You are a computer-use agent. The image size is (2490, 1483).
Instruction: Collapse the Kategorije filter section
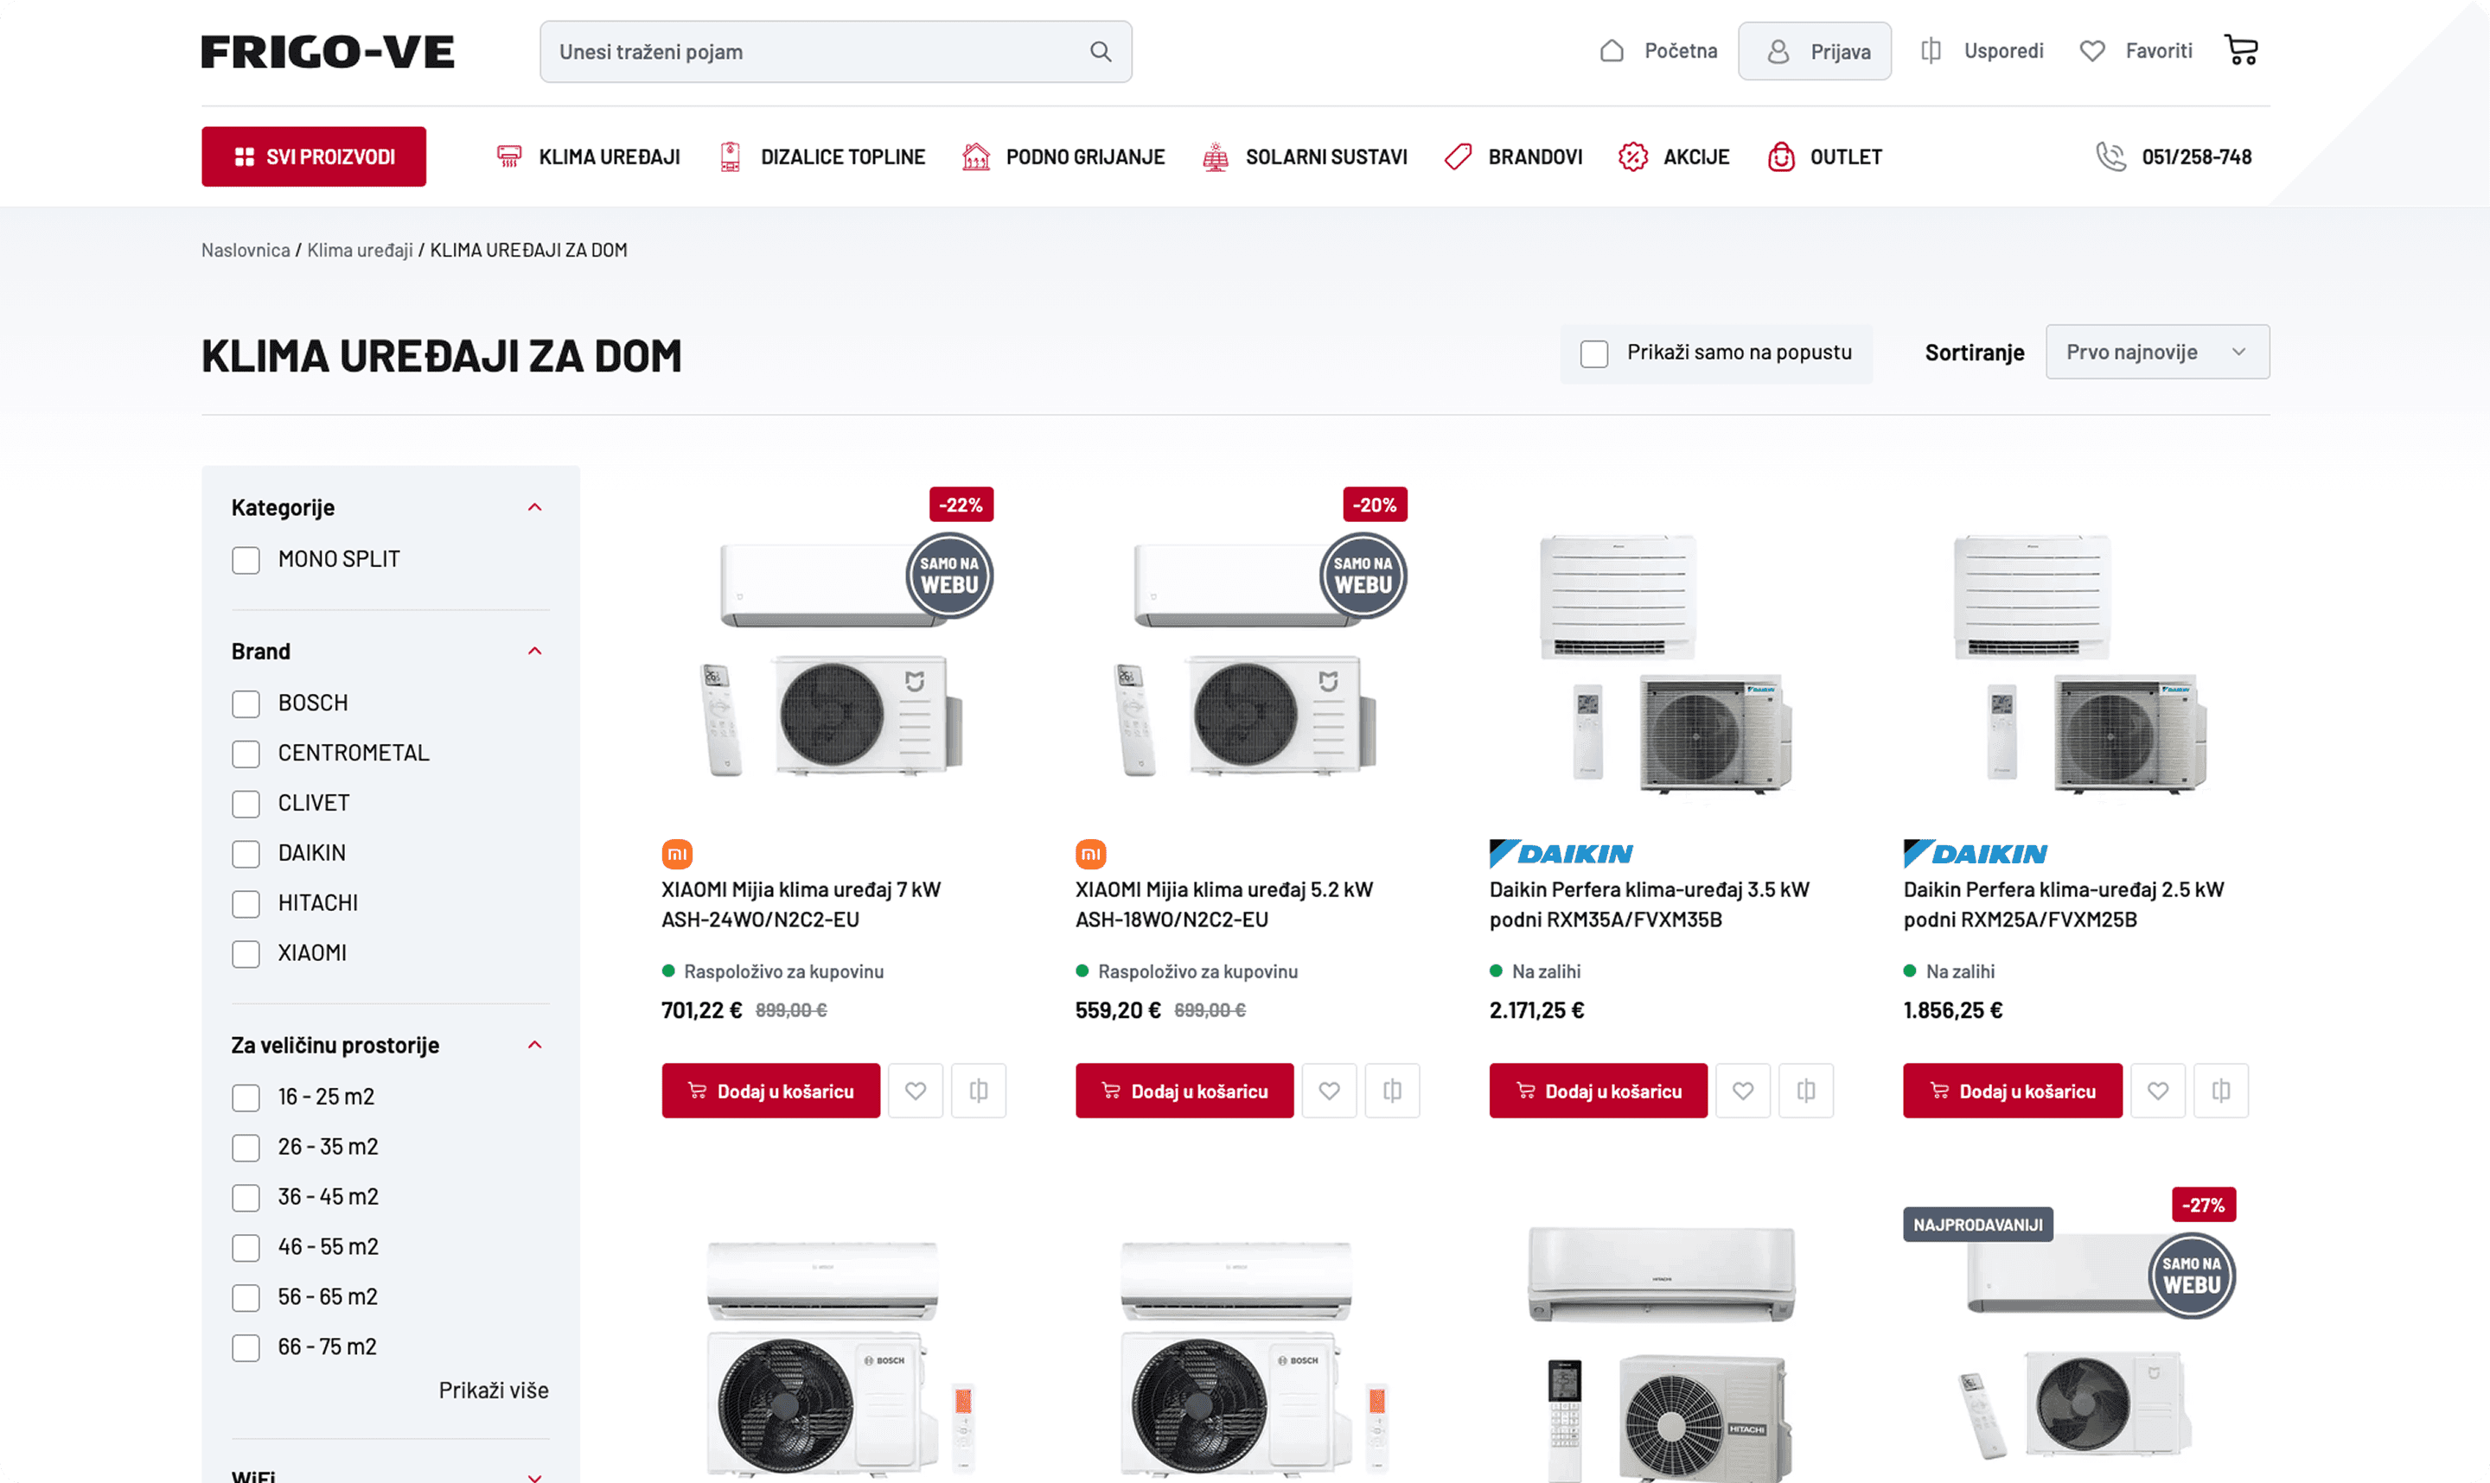[x=535, y=507]
